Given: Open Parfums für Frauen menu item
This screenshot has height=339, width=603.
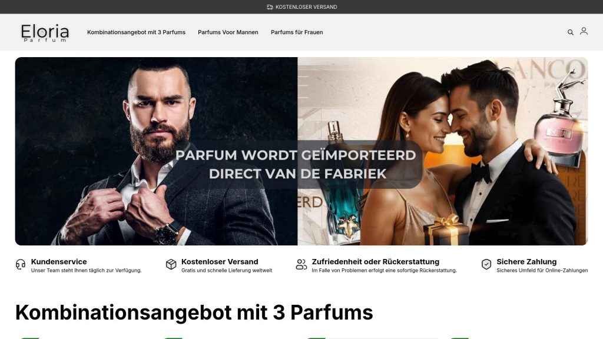Looking at the screenshot, I should tap(297, 32).
